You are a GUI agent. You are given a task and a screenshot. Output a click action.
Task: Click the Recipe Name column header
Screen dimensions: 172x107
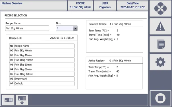point(44,46)
